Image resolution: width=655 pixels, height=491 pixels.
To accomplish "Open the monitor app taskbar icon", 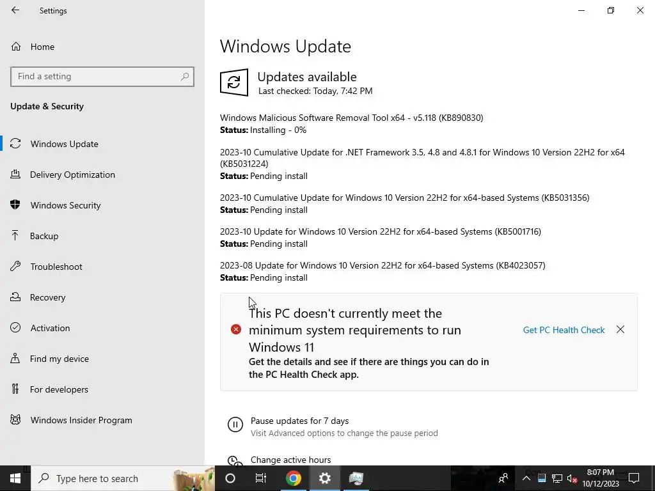I will tap(356, 478).
